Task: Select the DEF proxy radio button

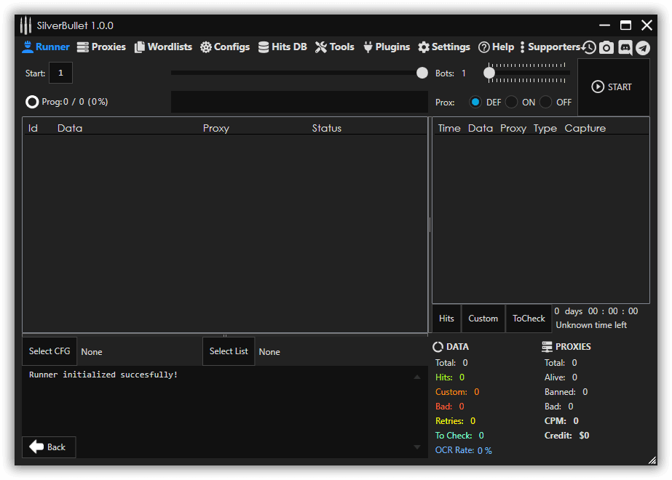Action: click(x=477, y=102)
